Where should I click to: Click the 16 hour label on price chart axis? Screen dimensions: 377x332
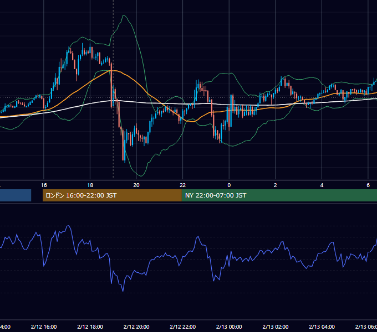tap(44, 185)
